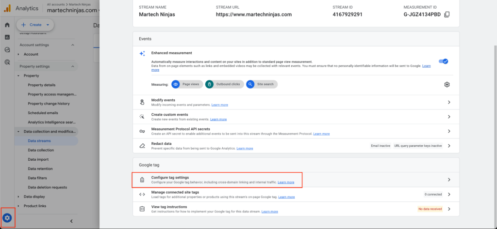Click the Outbound clicks mouse icon
The image size is (497, 229).
pos(209,84)
